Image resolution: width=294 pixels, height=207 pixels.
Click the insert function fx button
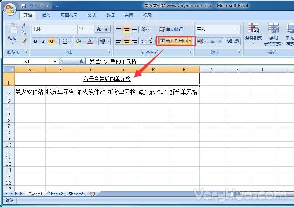point(81,61)
